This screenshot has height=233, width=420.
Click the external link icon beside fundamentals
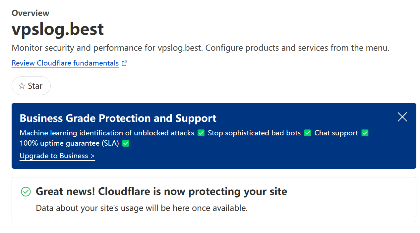pyautogui.click(x=125, y=63)
